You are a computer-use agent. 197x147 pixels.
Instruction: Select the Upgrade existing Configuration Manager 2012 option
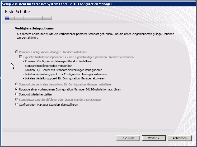click(x=17, y=89)
